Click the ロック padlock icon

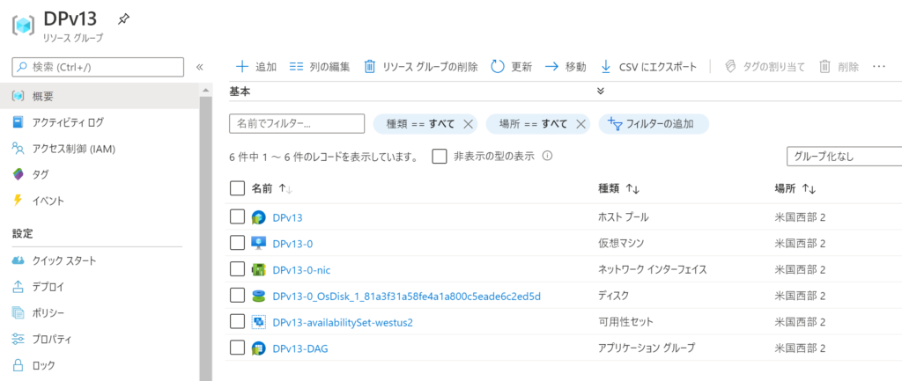coord(18,365)
